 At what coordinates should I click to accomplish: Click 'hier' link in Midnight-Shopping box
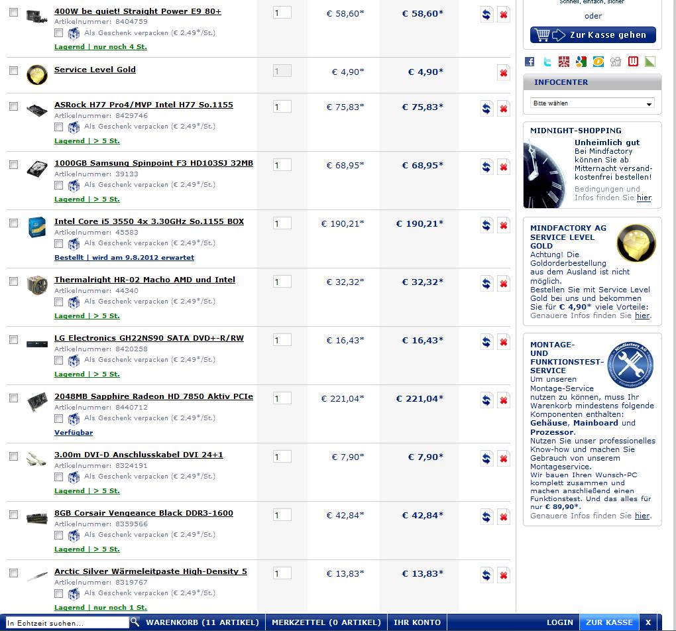[x=644, y=198]
